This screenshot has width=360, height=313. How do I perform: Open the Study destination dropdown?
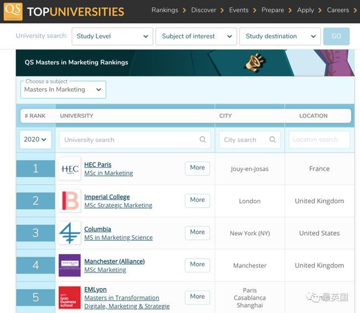click(x=280, y=36)
